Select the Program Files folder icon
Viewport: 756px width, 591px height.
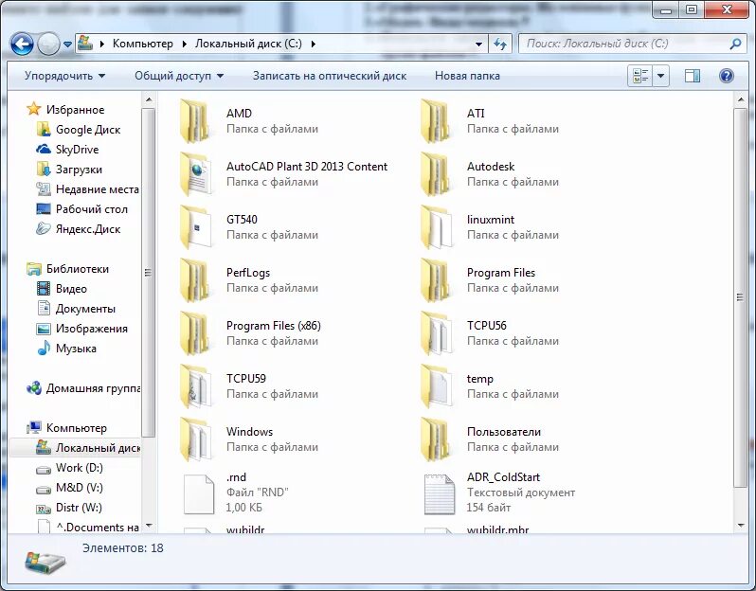[x=437, y=280]
